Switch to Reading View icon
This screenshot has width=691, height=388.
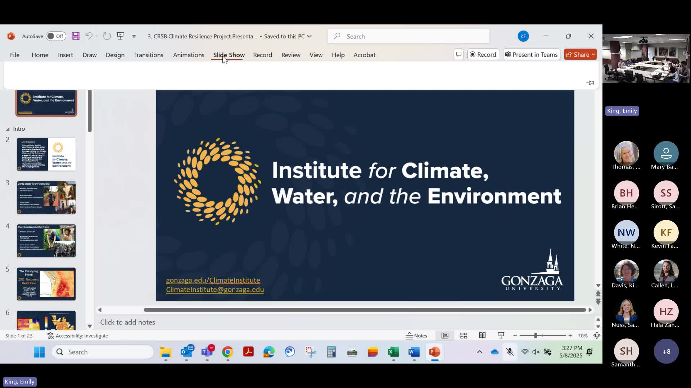tap(482, 336)
